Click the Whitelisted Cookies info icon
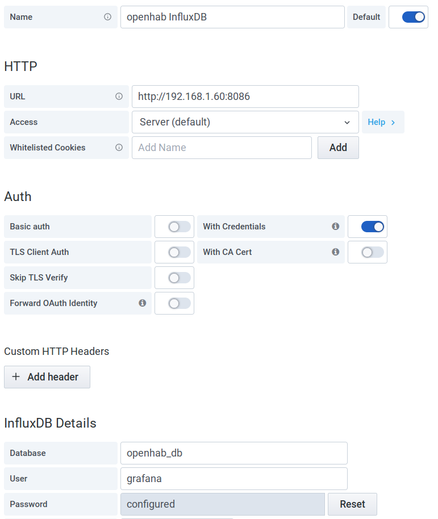Viewport: 438px width, 519px height. [x=119, y=148]
